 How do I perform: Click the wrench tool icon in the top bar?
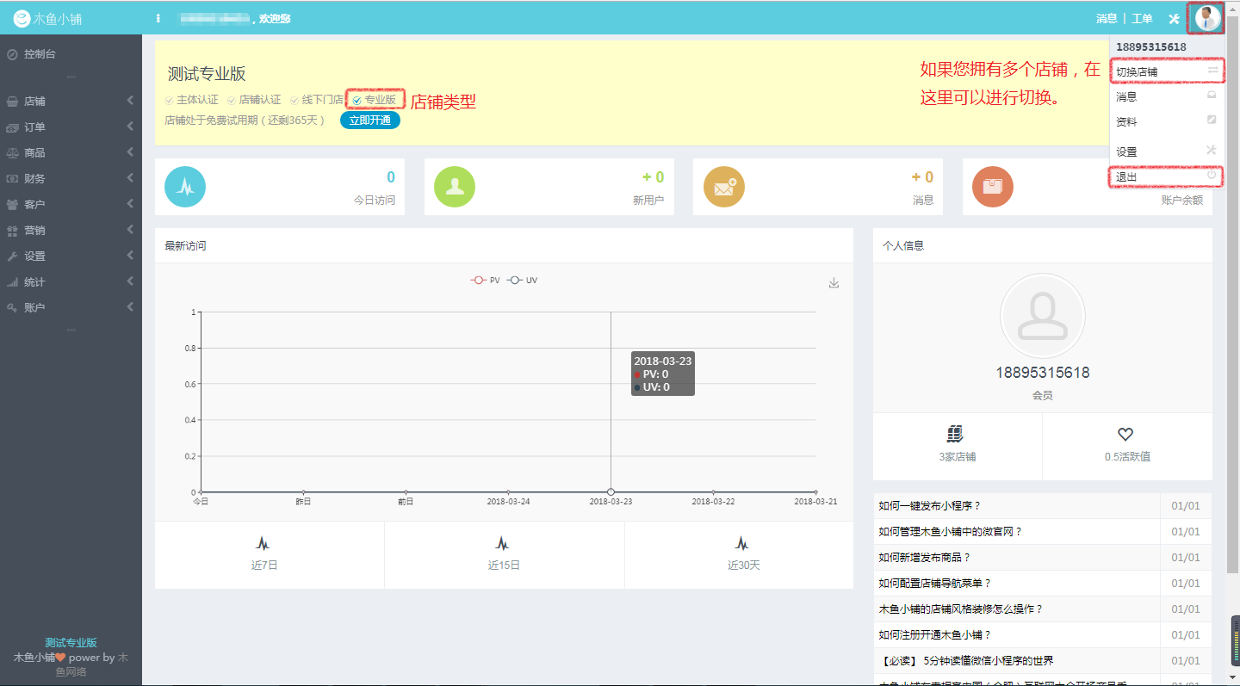click(1173, 18)
